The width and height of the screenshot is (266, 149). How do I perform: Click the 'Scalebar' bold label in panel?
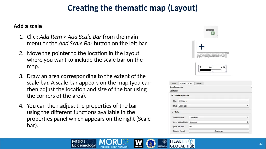point(174,91)
